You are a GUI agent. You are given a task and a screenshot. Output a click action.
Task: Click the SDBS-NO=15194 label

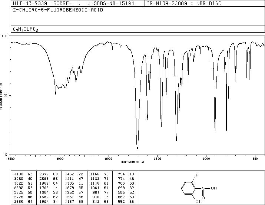click(114, 3)
